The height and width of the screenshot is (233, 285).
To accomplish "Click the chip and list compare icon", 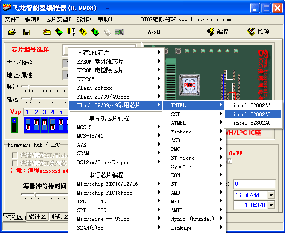I will [71, 32].
